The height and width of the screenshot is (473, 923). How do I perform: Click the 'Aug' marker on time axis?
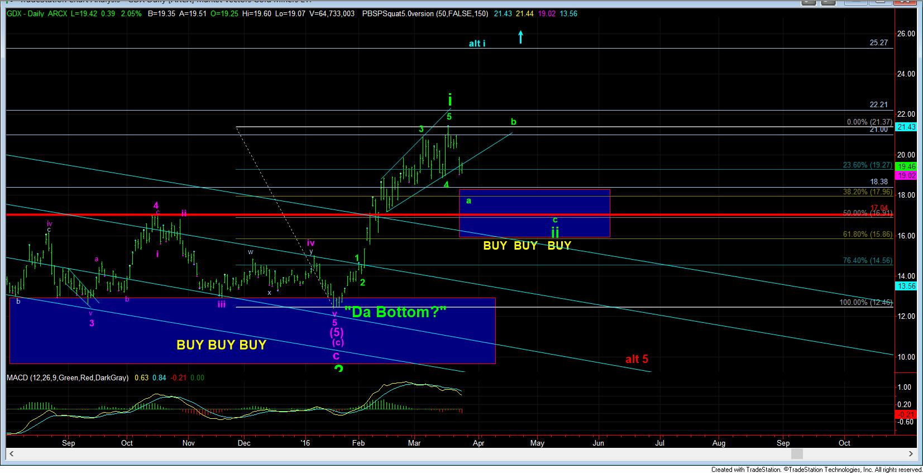click(719, 443)
